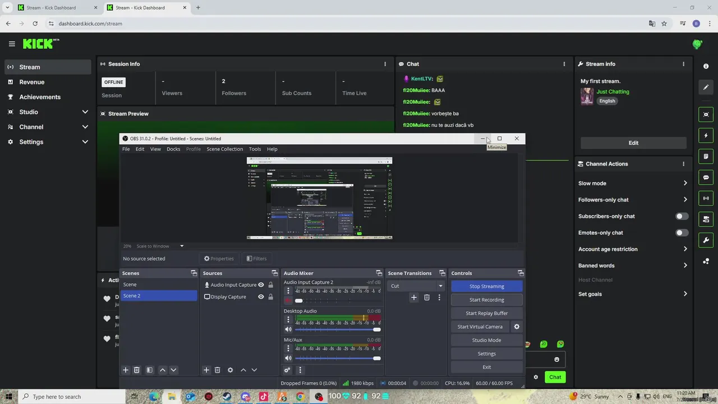This screenshot has width=718, height=404.
Task: Configure virtual camera gear icon
Action: click(x=517, y=327)
